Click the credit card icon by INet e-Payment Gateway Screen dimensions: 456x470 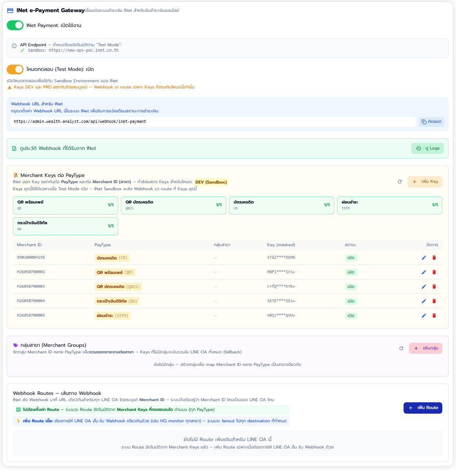[10, 11]
